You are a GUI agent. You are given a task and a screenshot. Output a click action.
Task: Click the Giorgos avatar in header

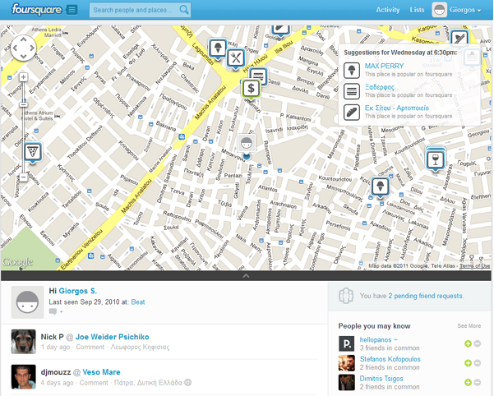coord(439,10)
